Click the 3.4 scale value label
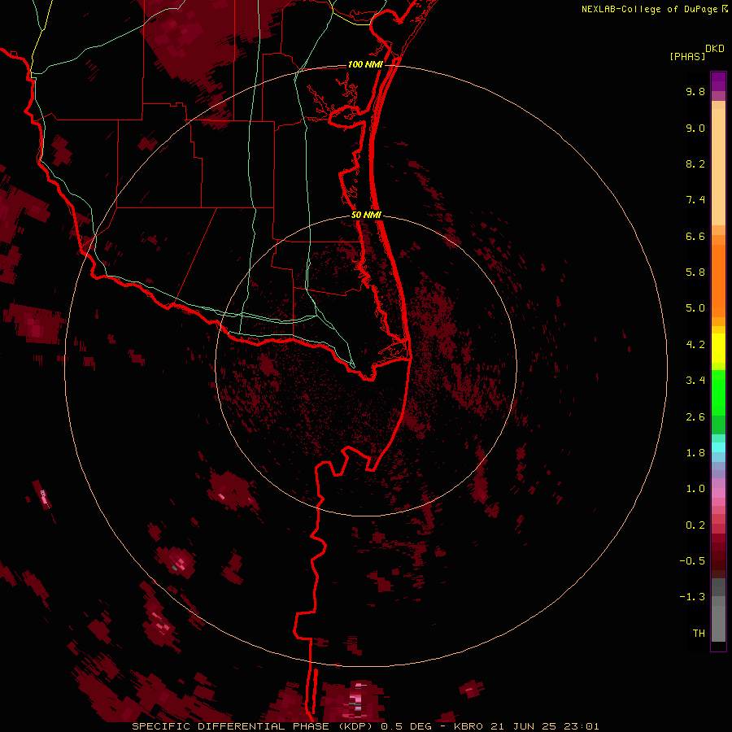Image resolution: width=732 pixels, height=732 pixels. (x=695, y=381)
